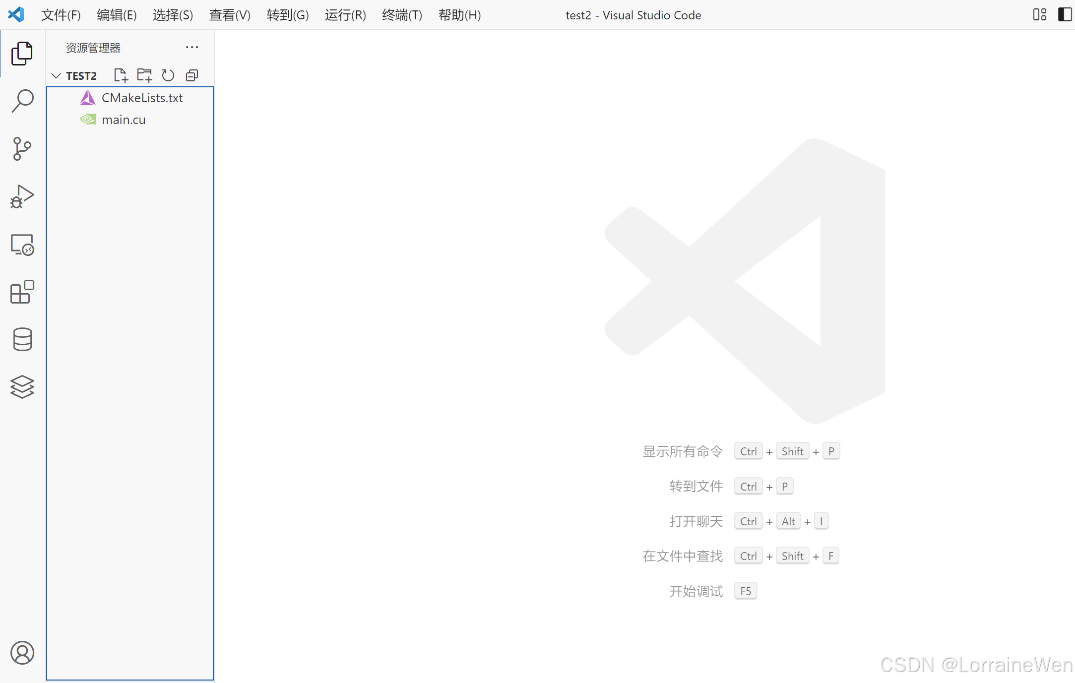1075x683 pixels.
Task: Open the Extensions view
Action: pyautogui.click(x=22, y=292)
